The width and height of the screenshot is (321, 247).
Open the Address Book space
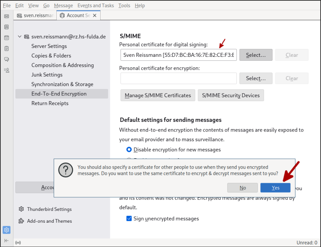click(x=6, y=27)
